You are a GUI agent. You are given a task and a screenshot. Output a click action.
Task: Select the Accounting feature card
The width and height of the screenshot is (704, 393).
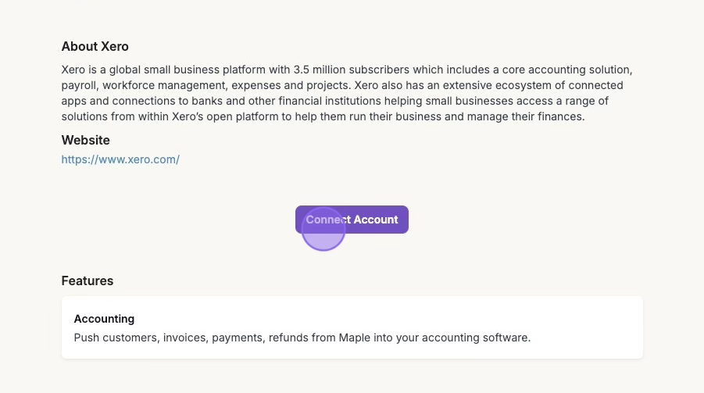pos(352,327)
